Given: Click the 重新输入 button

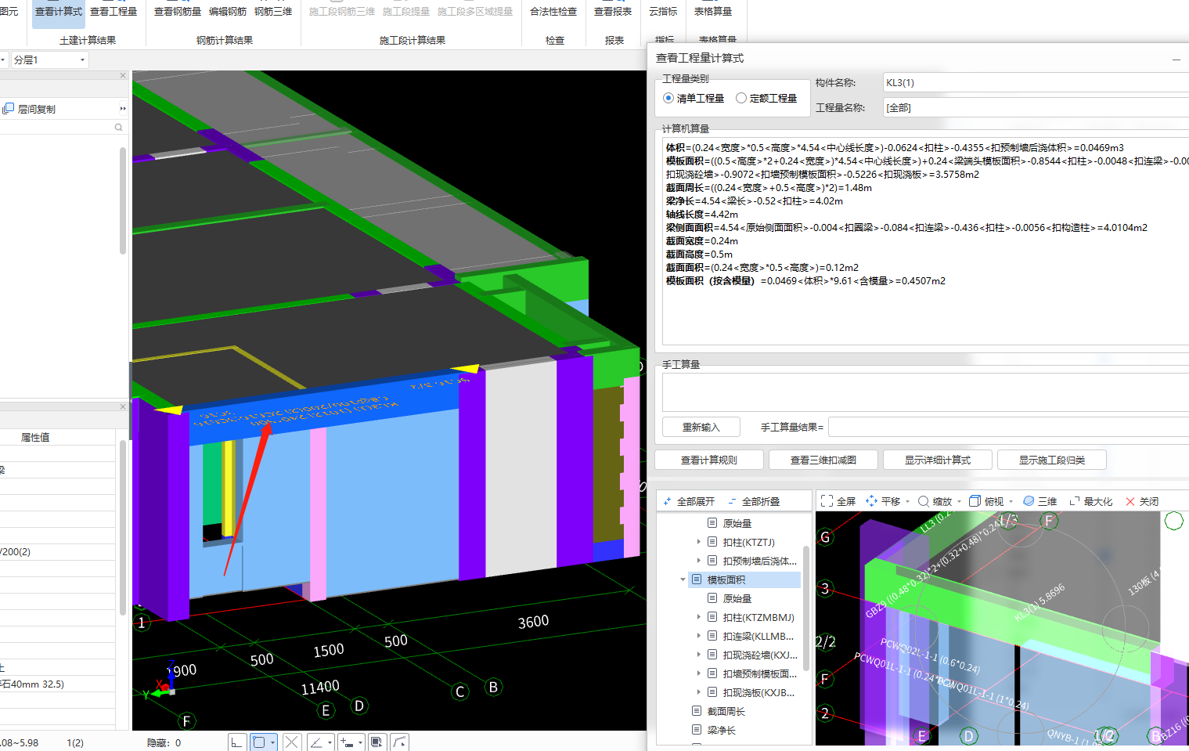Looking at the screenshot, I should (701, 427).
